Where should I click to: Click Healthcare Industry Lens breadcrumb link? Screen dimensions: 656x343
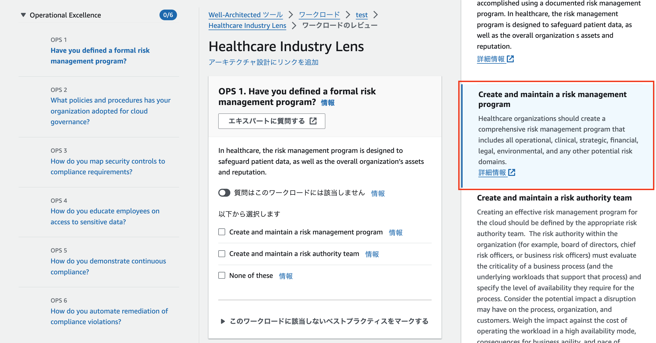pyautogui.click(x=247, y=25)
